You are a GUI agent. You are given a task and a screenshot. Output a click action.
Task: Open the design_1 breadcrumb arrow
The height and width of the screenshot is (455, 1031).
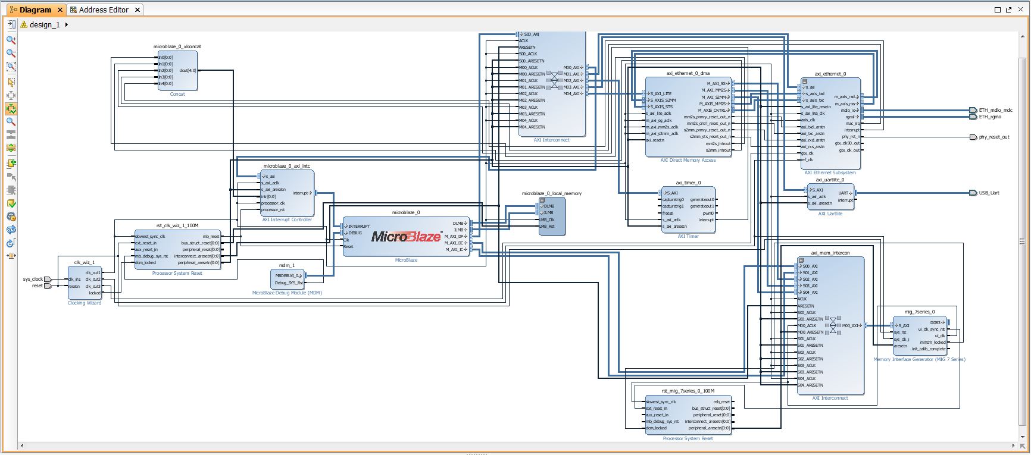(x=66, y=25)
